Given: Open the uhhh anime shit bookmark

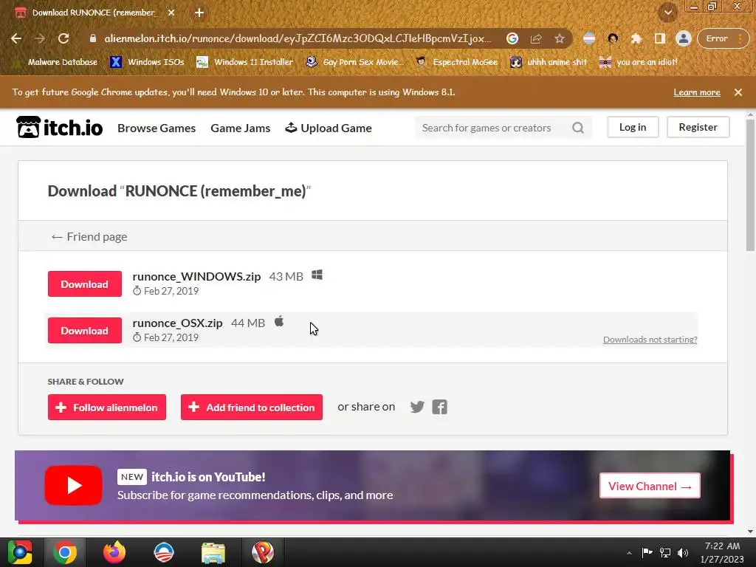Looking at the screenshot, I should (549, 62).
